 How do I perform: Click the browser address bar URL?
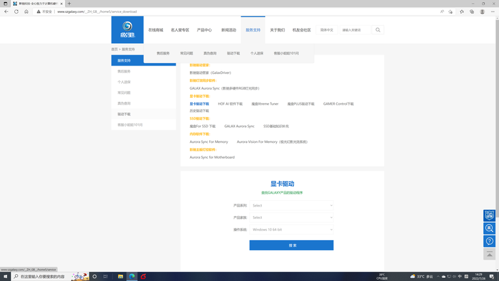97,12
